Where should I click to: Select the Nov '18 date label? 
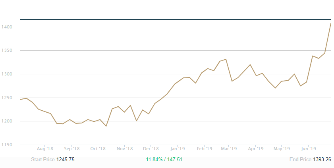point(125,149)
